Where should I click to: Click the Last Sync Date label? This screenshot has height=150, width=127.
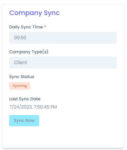click(x=25, y=99)
